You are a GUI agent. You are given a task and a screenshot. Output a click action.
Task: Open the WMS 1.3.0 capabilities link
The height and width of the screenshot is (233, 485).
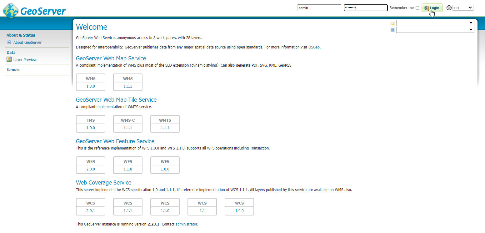coord(90,86)
